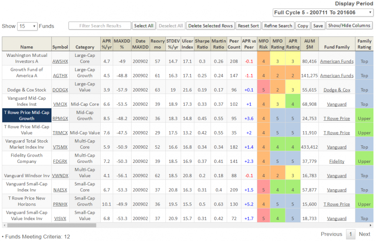Open the Show/Hide Columns menu
Viewport: 376px width, 241px height.
(349, 25)
